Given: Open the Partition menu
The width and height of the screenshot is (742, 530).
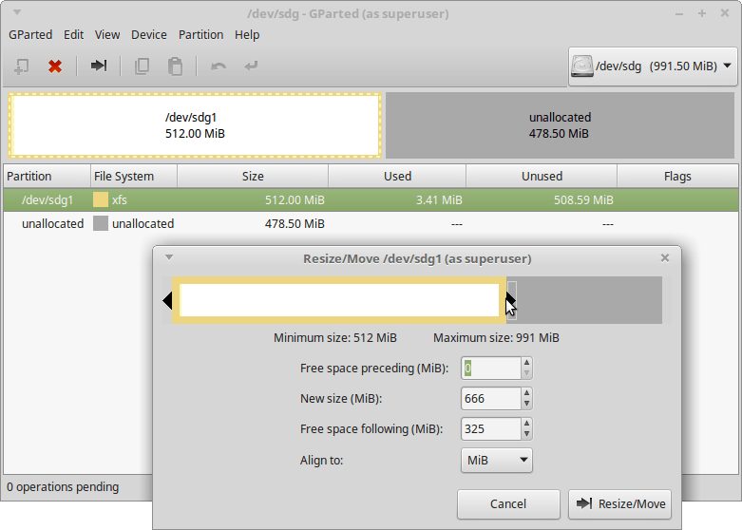Looking at the screenshot, I should click(200, 34).
